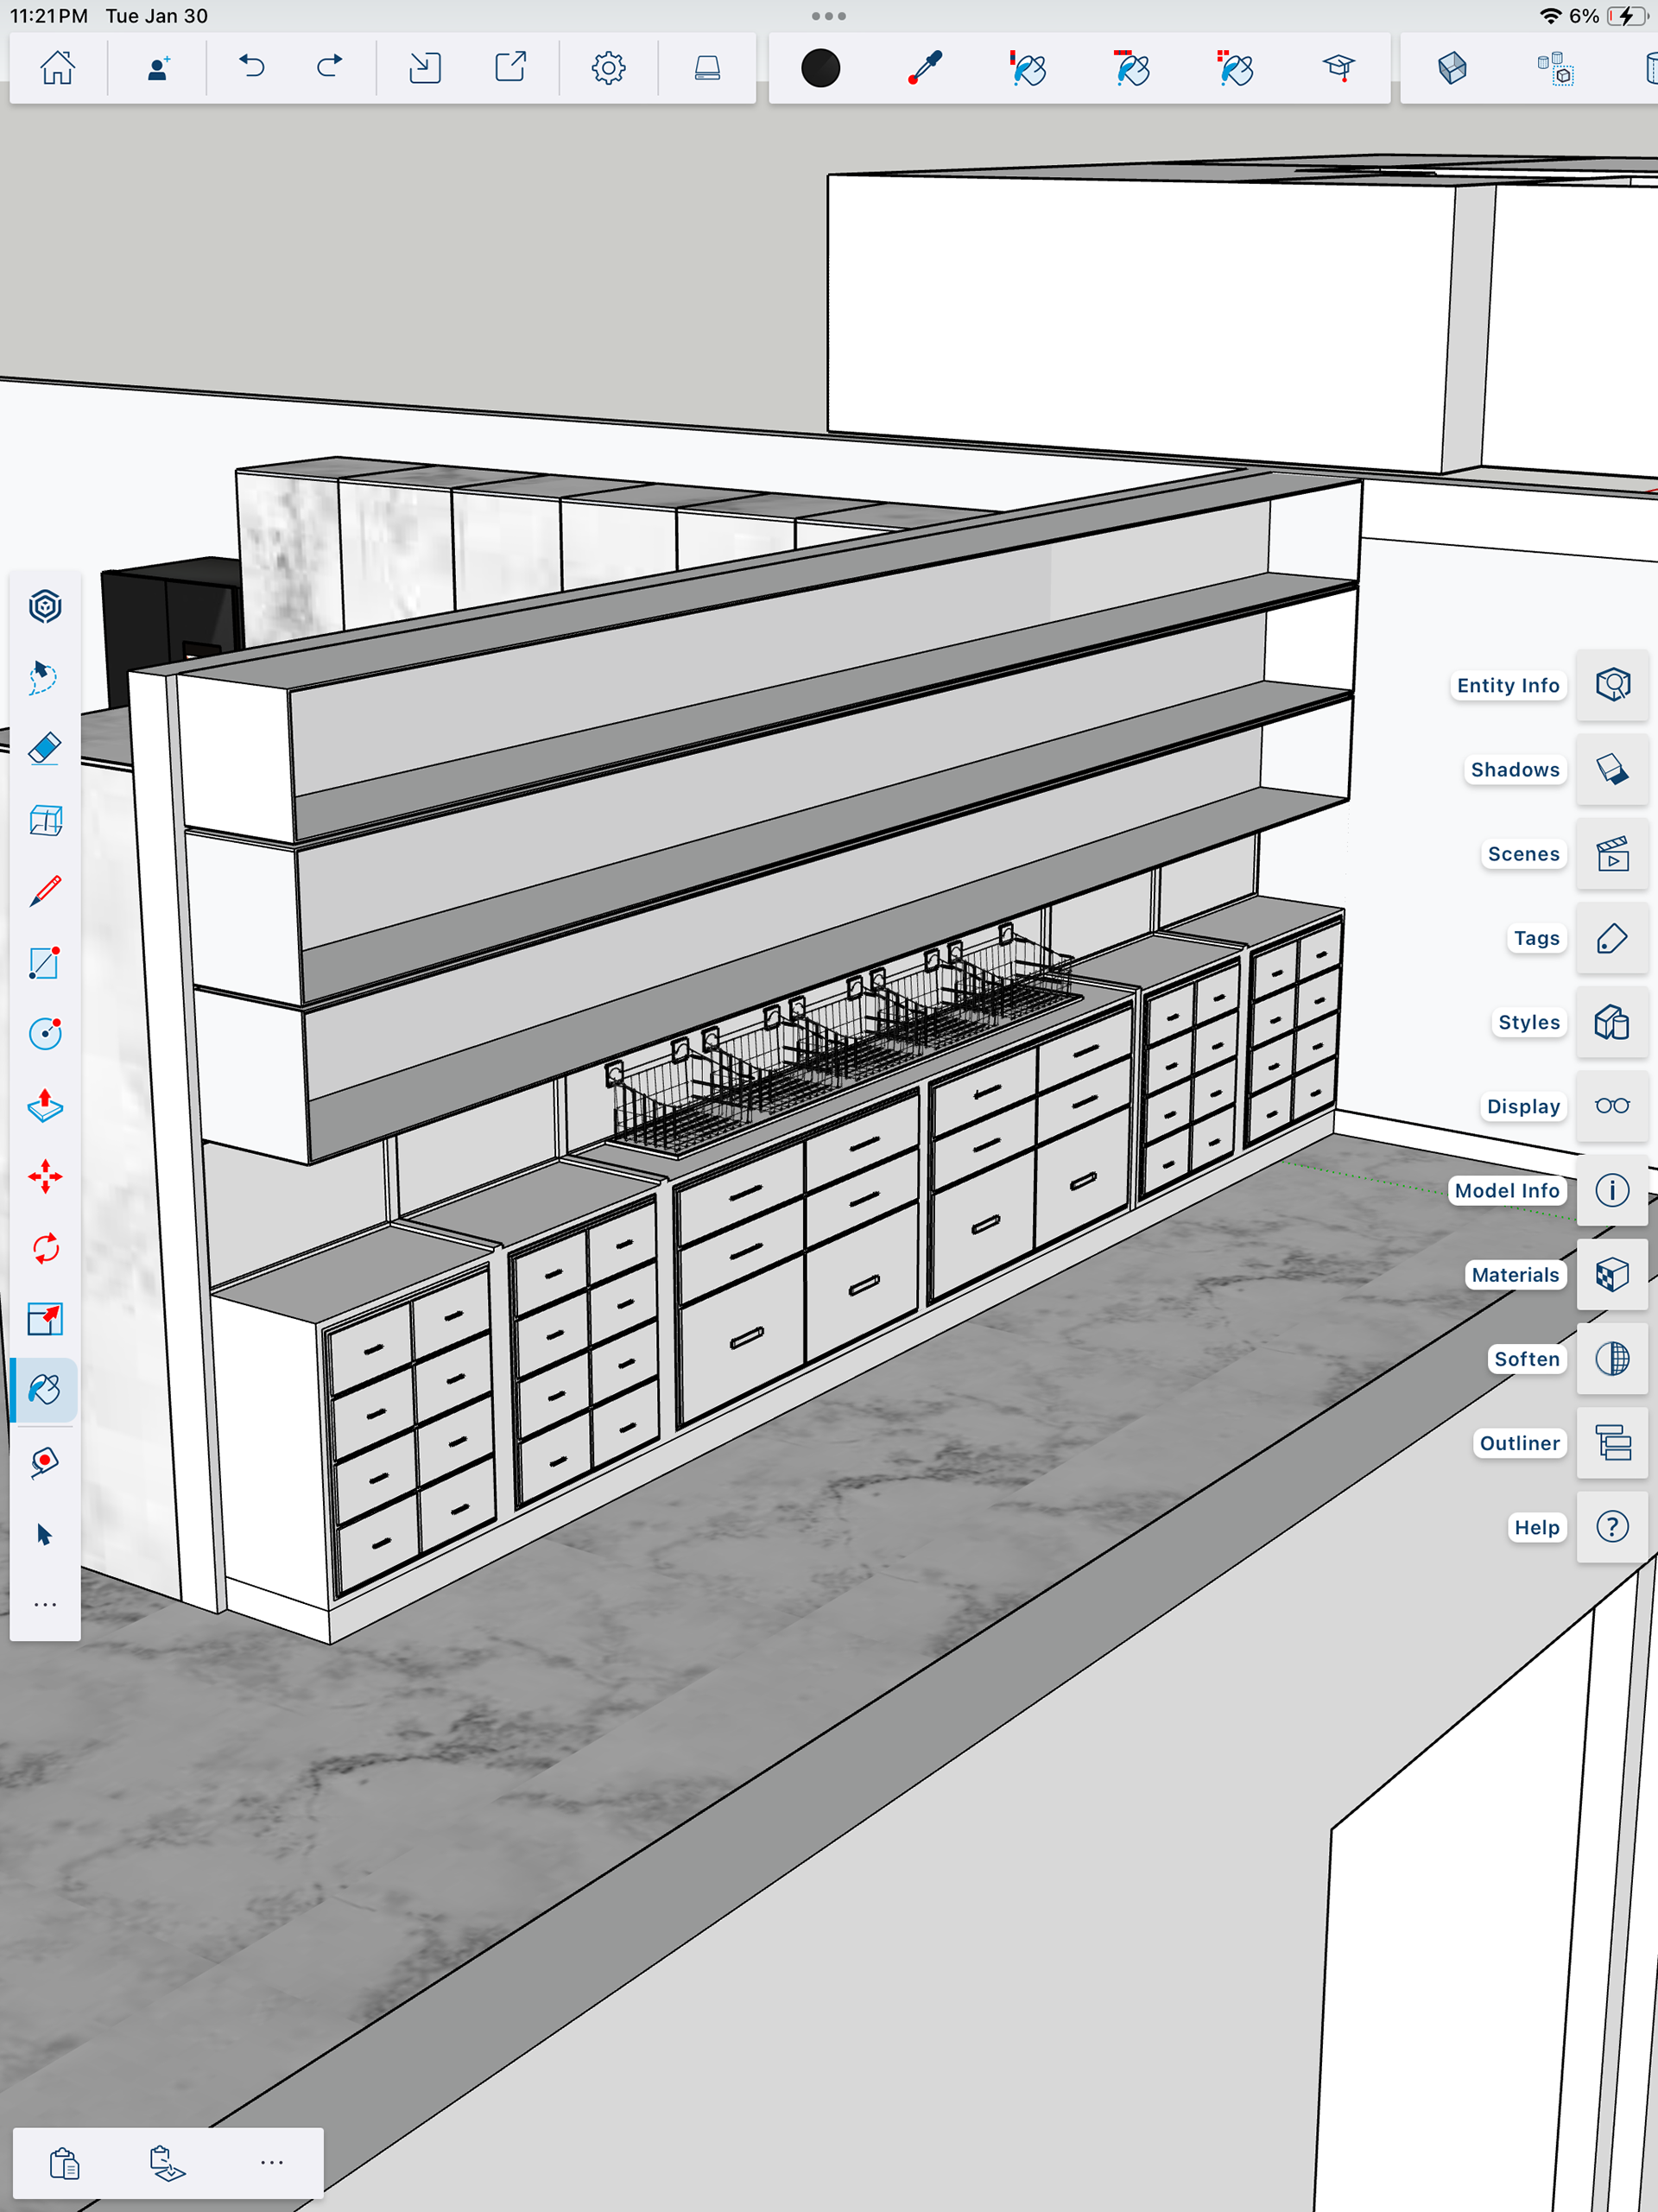Click the Shadows label button
The width and height of the screenshot is (1658, 2212).
coord(1514,769)
